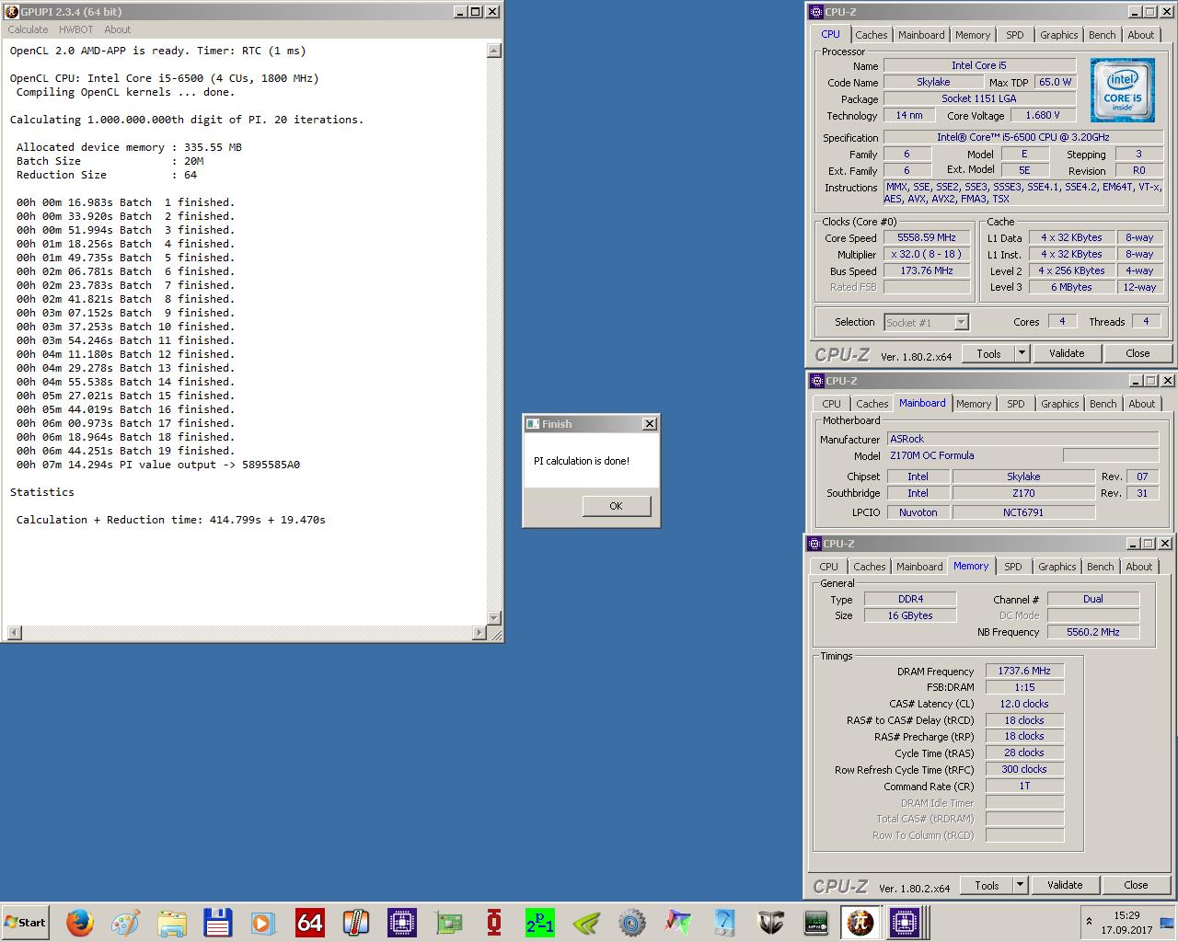The width and height of the screenshot is (1178, 942).
Task: Open the Start menu
Action: click(25, 922)
